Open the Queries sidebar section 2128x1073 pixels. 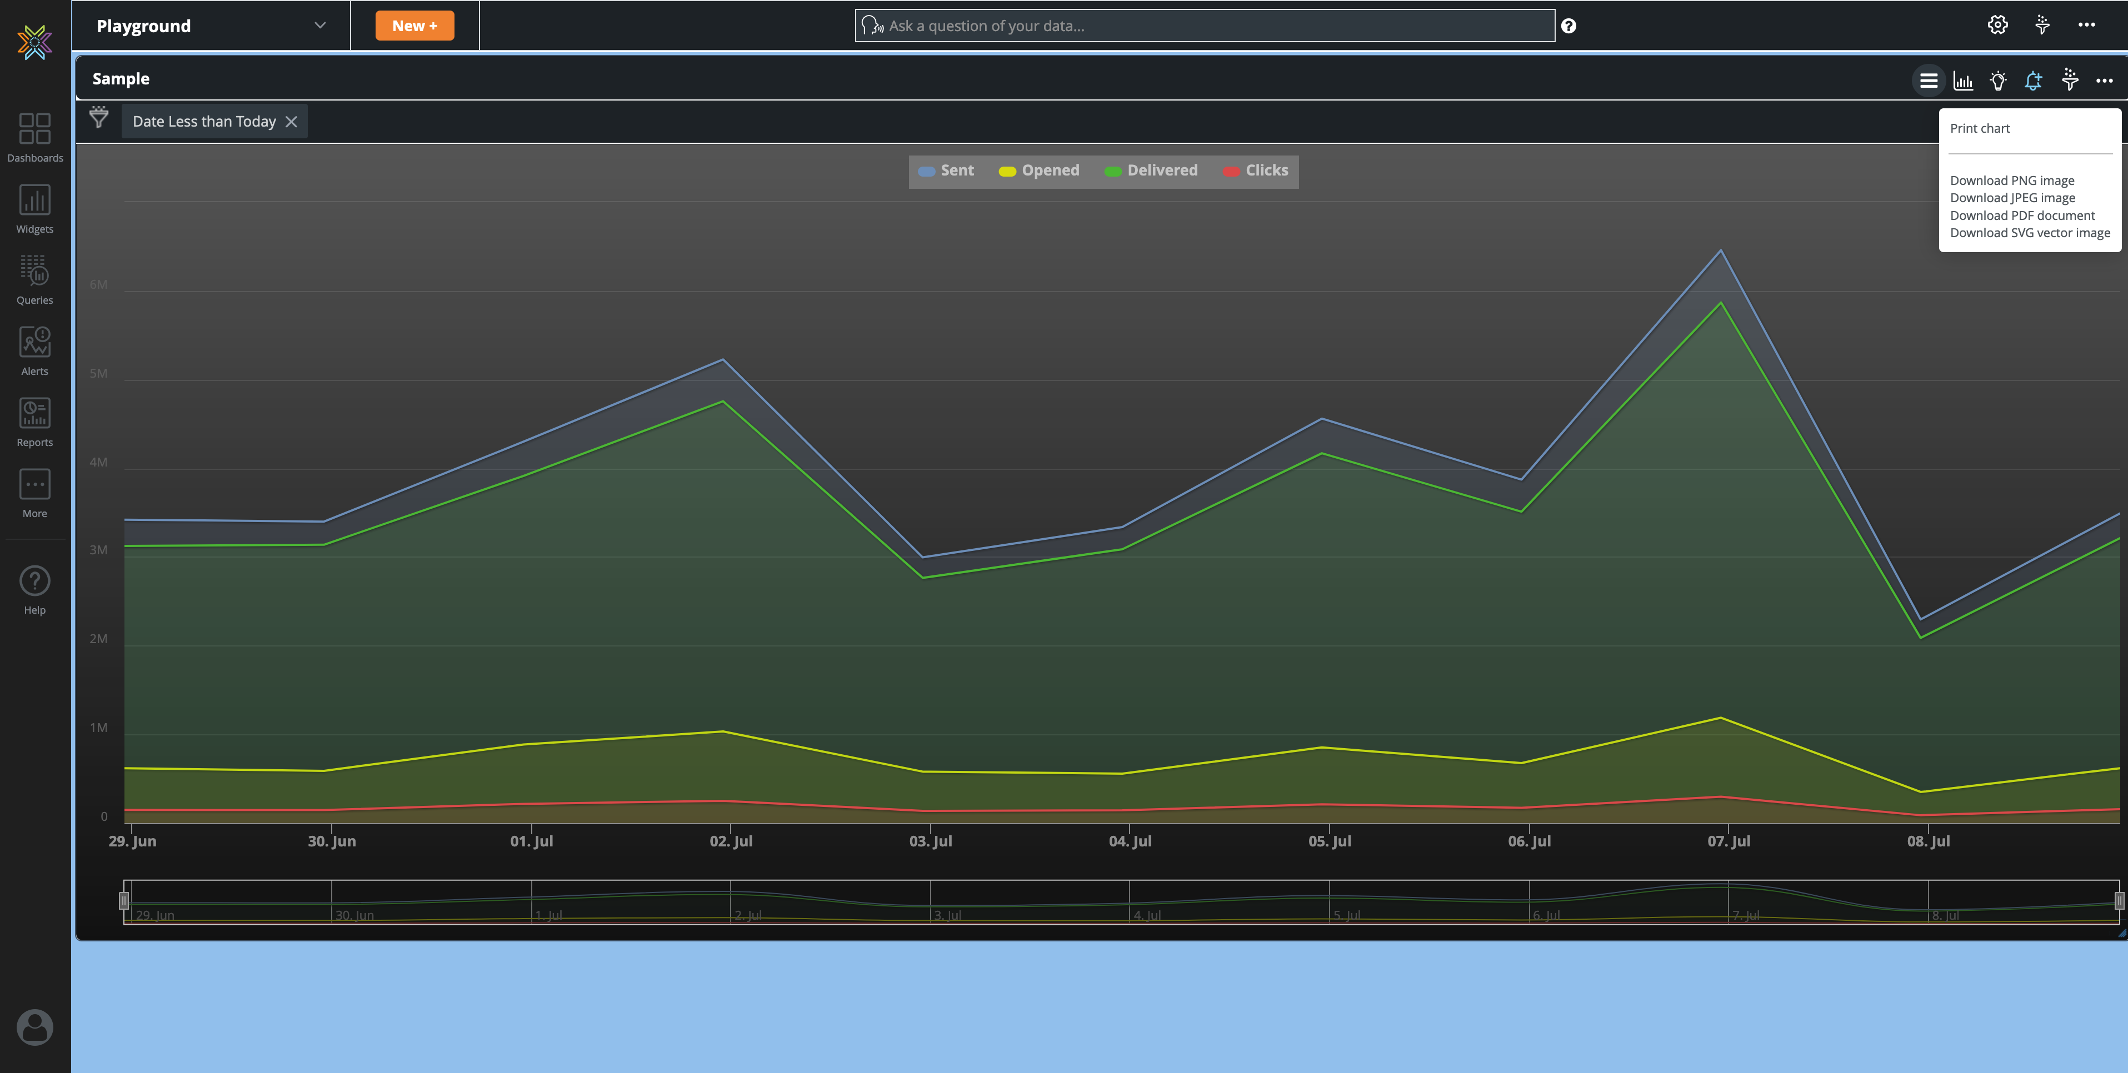pos(34,279)
